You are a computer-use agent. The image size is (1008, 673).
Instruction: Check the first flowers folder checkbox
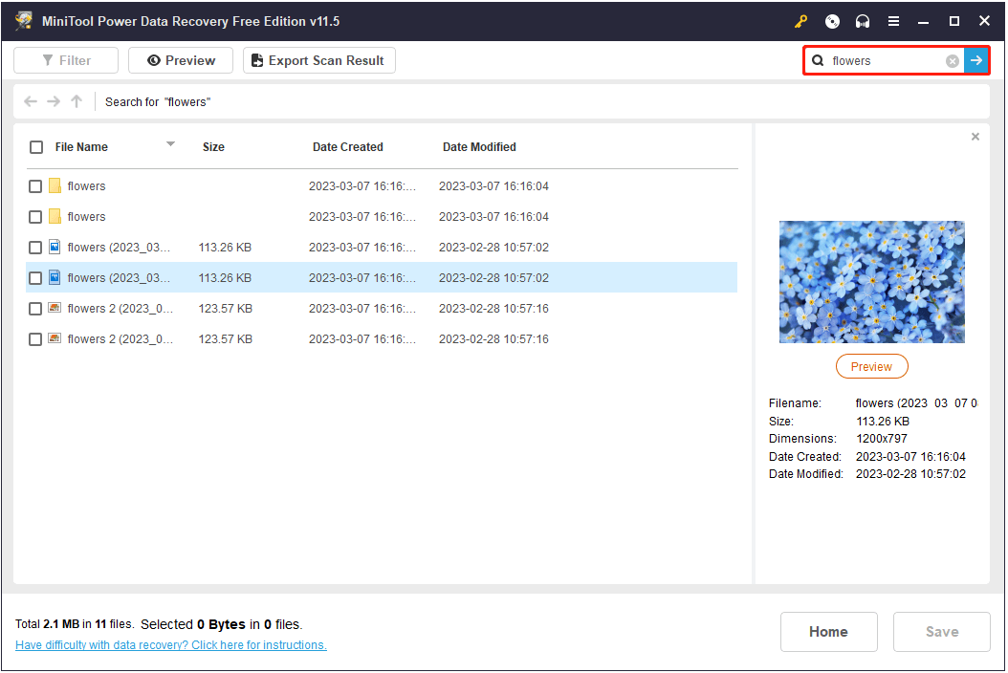coord(35,186)
